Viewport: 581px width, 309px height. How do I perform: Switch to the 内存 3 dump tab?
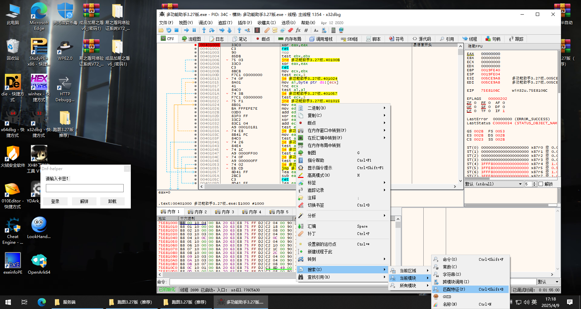[x=225, y=212]
